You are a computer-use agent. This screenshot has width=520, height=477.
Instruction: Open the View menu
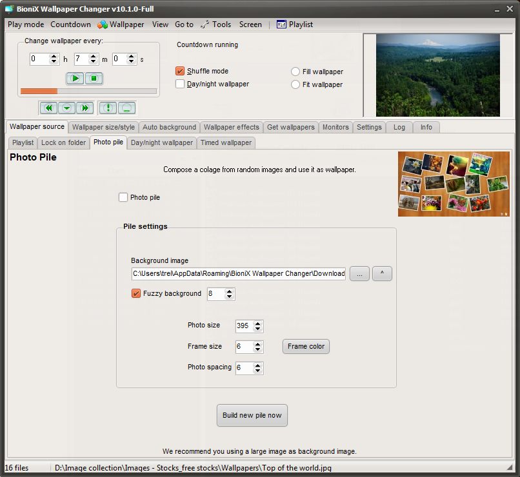[160, 24]
